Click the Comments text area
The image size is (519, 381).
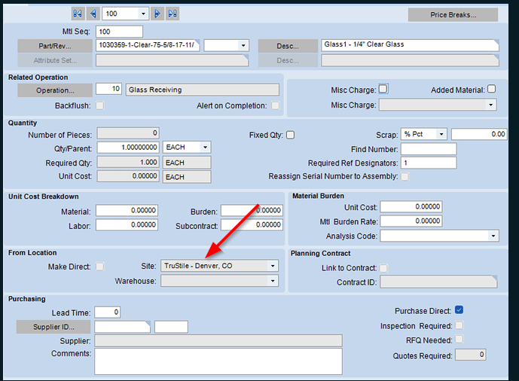[218, 361]
